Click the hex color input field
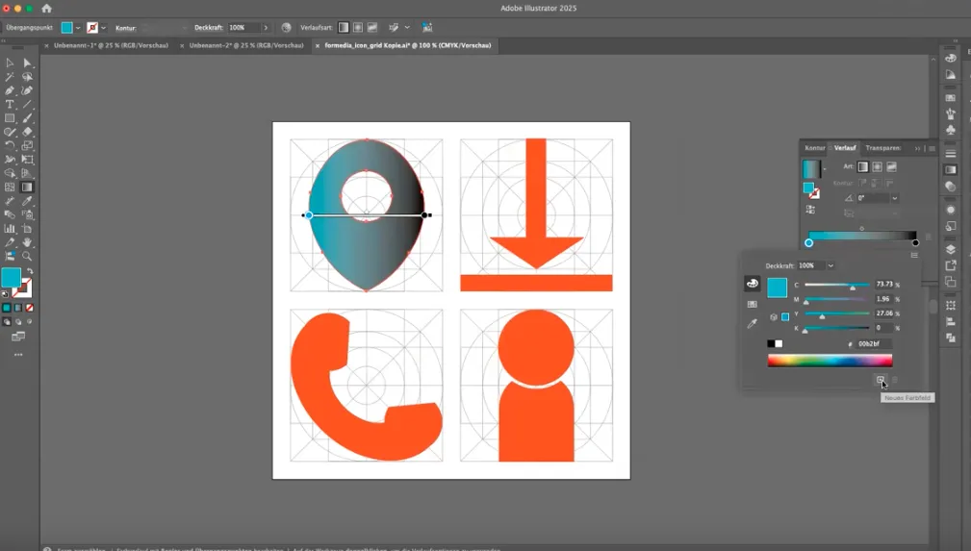971x551 pixels. point(873,343)
